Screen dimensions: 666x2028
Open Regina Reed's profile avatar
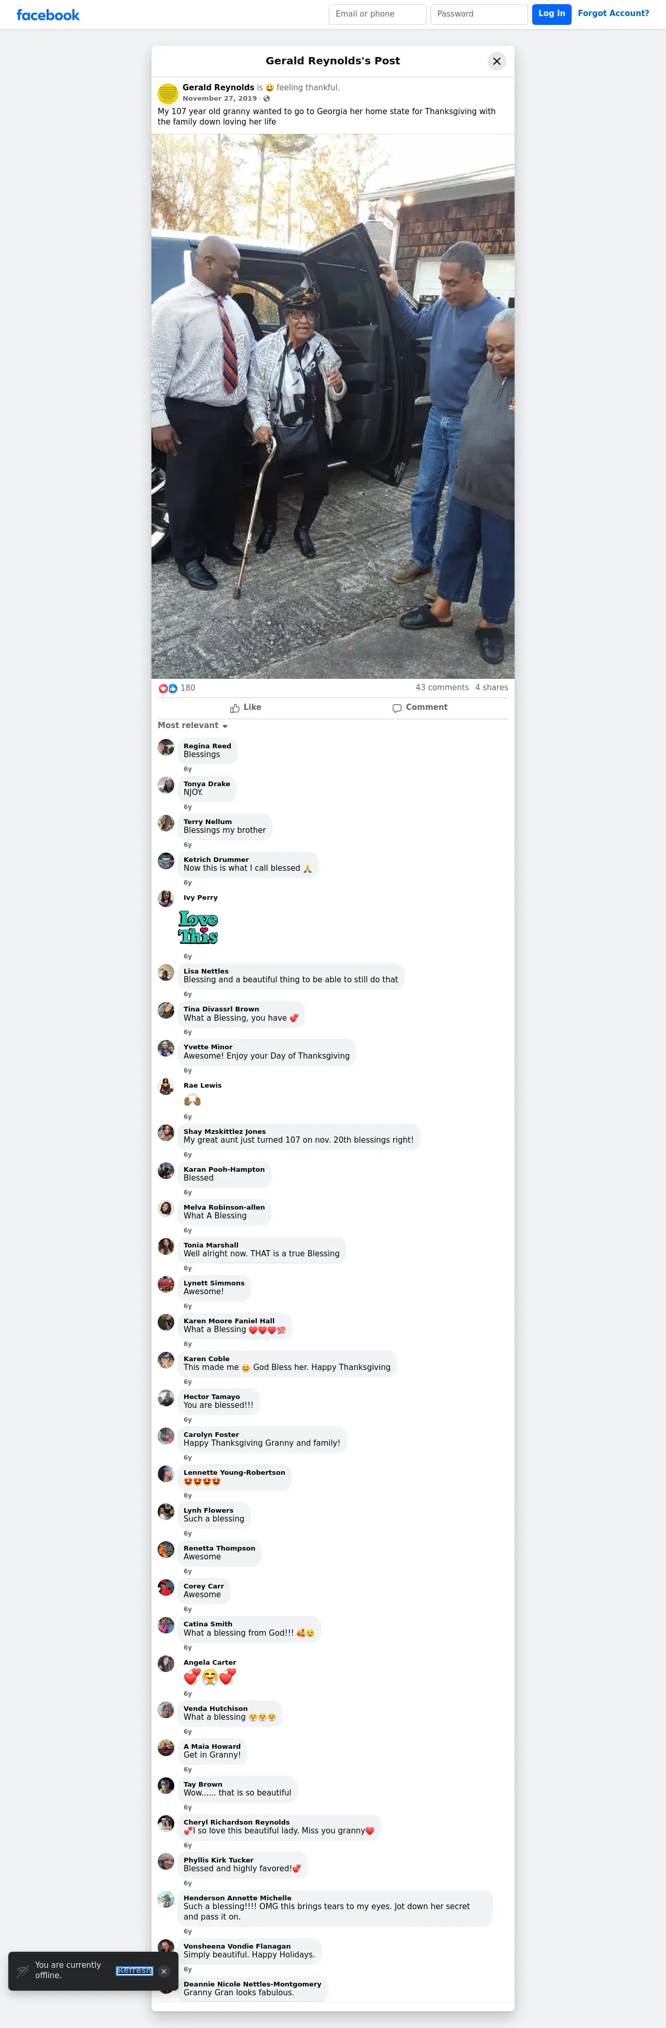pyautogui.click(x=166, y=747)
